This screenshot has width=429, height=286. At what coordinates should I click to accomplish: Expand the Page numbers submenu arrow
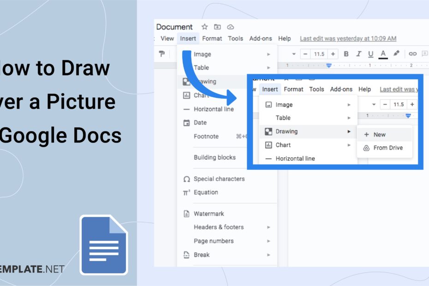[x=268, y=241]
